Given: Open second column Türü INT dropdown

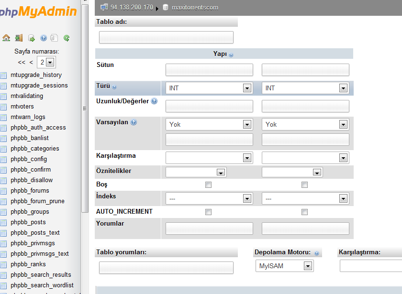Looking at the screenshot, I should coord(305,88).
